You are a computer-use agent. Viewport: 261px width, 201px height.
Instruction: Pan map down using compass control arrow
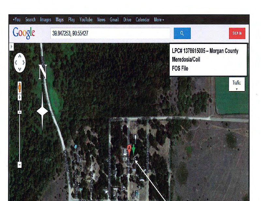tap(20, 69)
